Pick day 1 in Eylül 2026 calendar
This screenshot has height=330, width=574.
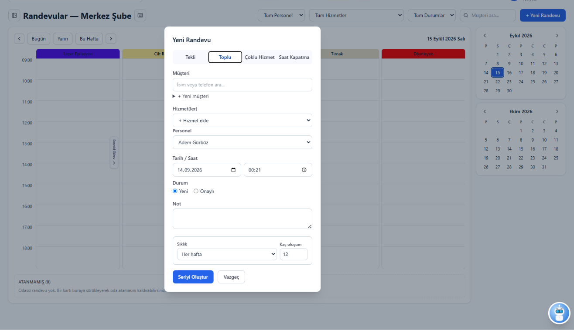[498, 55]
